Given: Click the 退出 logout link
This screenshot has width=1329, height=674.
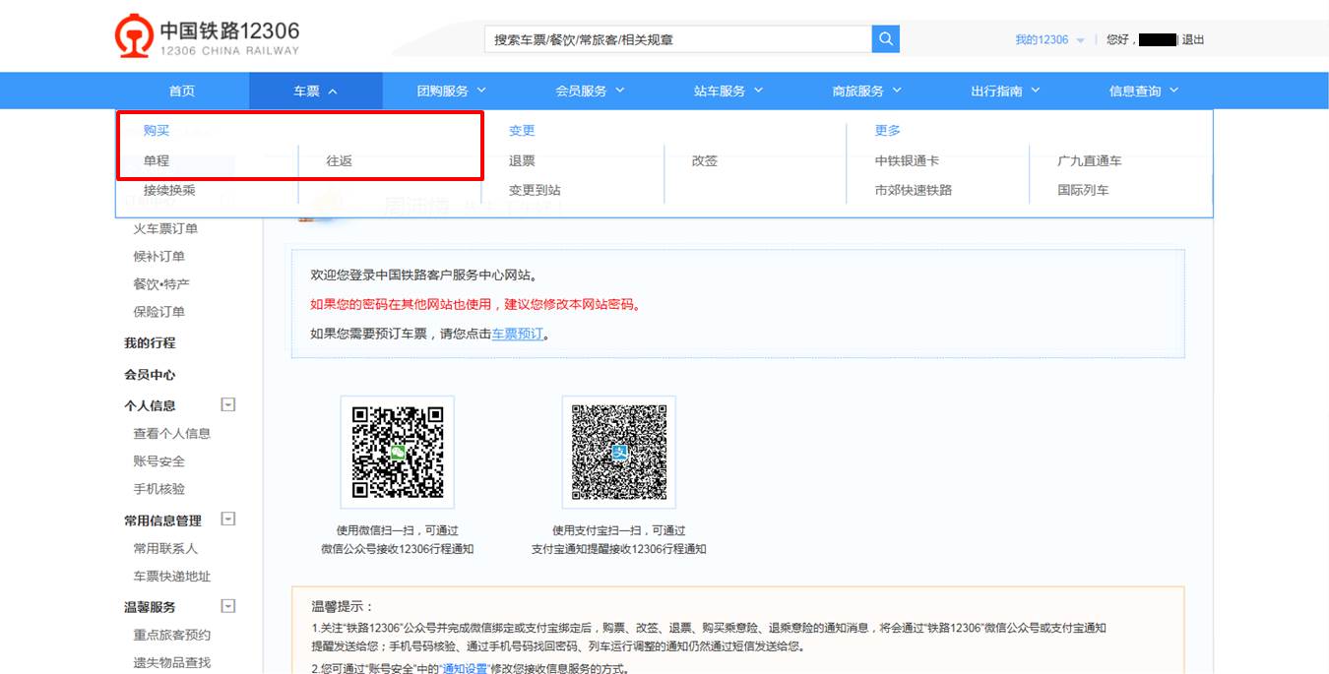Looking at the screenshot, I should (x=1193, y=40).
